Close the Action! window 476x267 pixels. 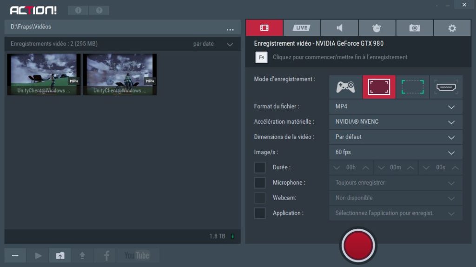pyautogui.click(x=464, y=5)
